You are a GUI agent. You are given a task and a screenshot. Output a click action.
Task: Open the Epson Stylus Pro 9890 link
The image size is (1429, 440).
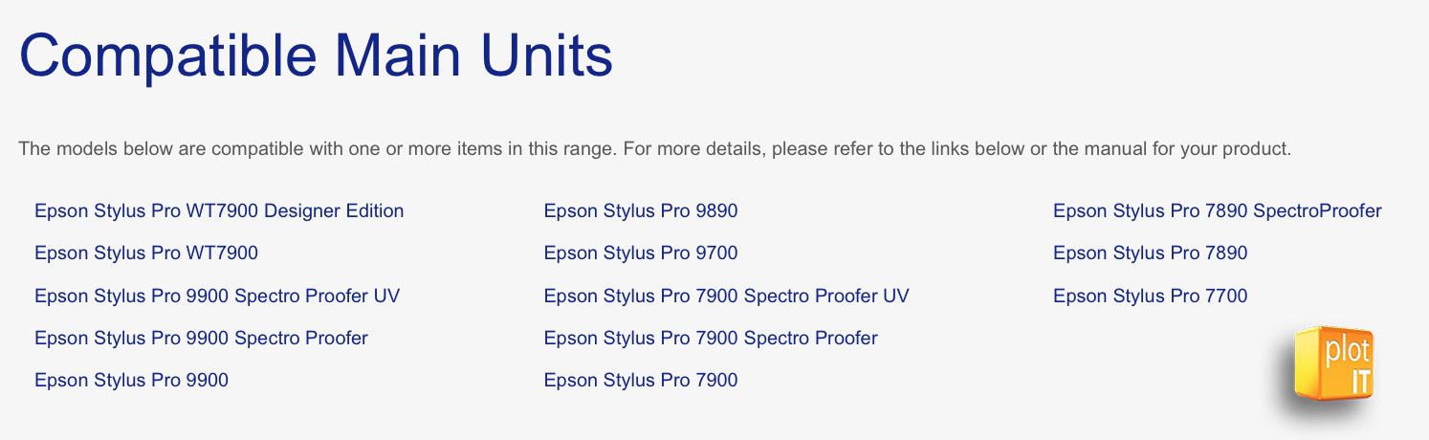point(641,210)
